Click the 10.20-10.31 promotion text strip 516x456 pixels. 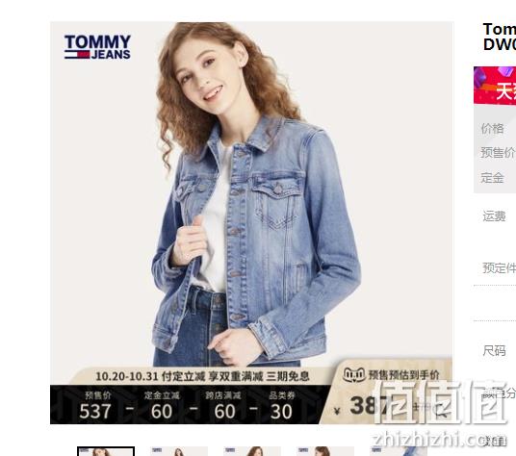pos(202,376)
